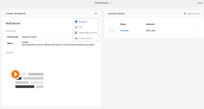Viewport: 204px width, 109px height.
Task: Click the pencil Edit icon
Action: 76,27
